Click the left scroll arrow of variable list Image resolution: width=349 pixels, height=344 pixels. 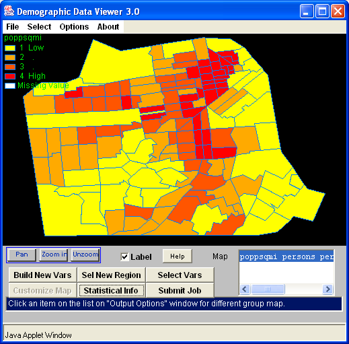pyautogui.click(x=245, y=289)
